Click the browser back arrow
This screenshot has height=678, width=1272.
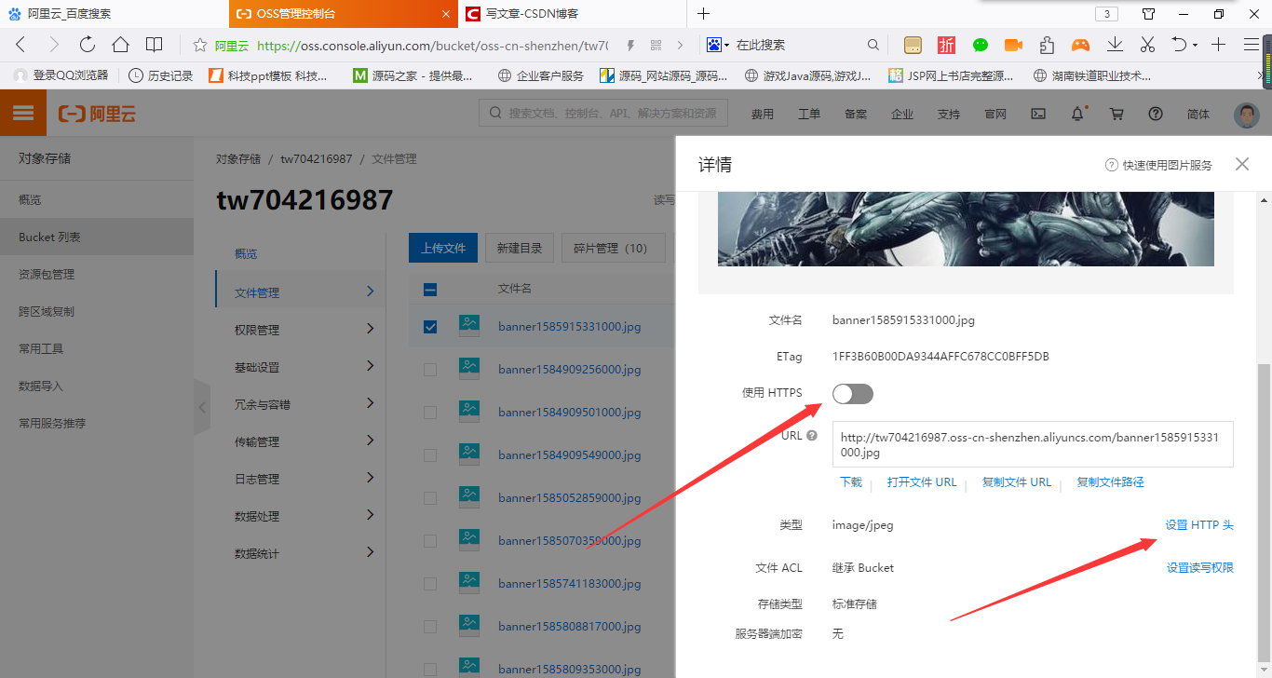click(x=20, y=45)
